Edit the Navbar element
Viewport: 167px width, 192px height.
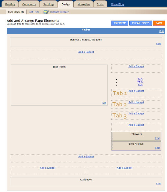point(161,31)
